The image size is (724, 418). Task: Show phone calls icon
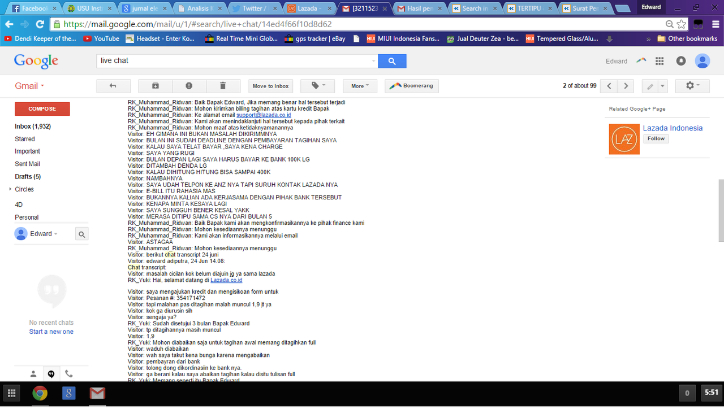[x=68, y=373]
